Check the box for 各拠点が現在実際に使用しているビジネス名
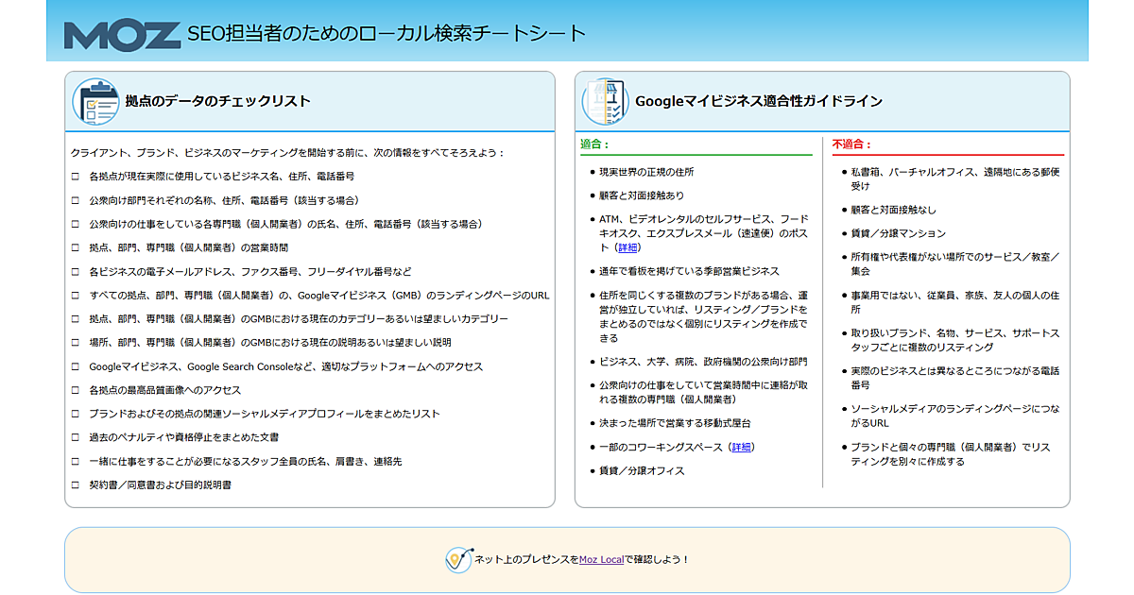Image resolution: width=1134 pixels, height=595 pixels. [76, 177]
